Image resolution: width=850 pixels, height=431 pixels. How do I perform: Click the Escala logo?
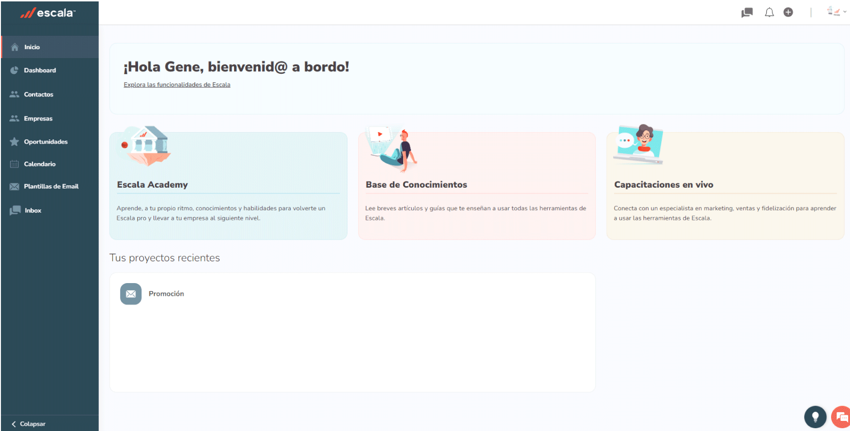click(x=47, y=13)
